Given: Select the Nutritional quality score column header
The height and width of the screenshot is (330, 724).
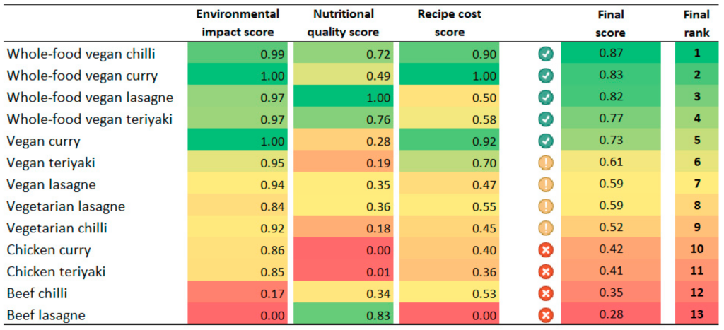Looking at the screenshot, I should [344, 23].
